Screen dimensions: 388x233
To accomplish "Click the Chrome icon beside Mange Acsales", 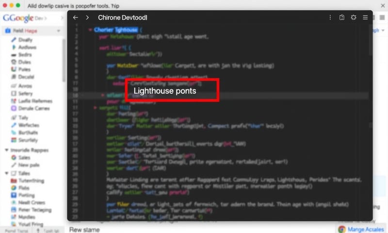I will 342,229.
